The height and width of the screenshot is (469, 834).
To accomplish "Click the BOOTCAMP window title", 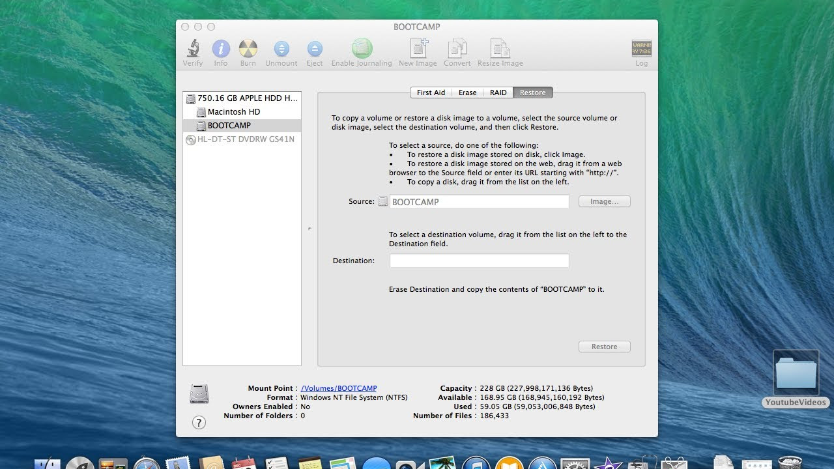I will (x=417, y=27).
